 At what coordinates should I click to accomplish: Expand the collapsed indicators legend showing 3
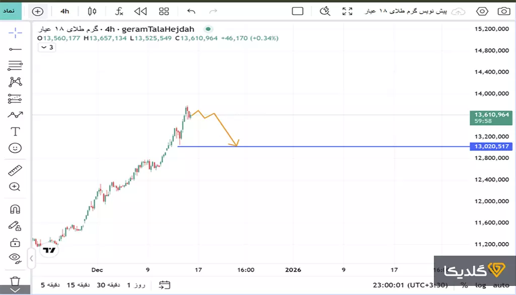[47, 47]
